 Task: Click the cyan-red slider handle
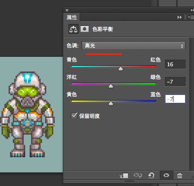120,69
